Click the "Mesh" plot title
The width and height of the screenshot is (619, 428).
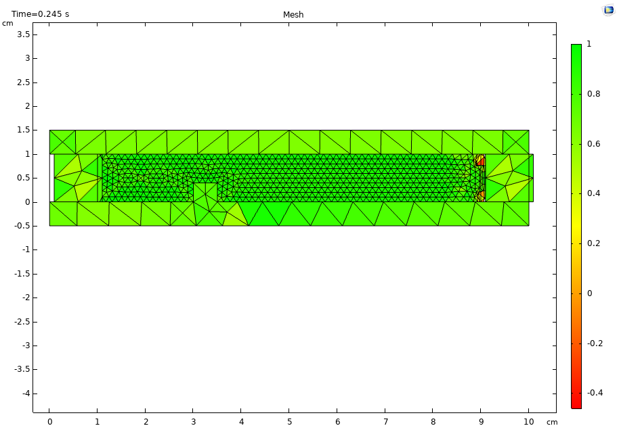[293, 15]
